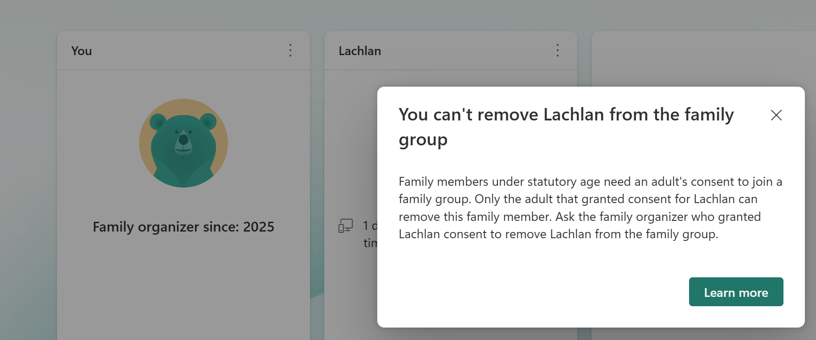
Task: Click empty area below Family organizer text
Action: click(184, 289)
